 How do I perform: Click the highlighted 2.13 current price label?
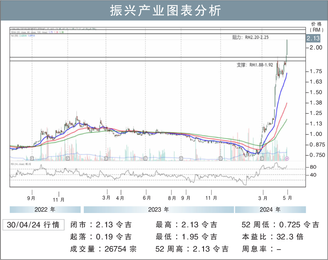coord(313,38)
